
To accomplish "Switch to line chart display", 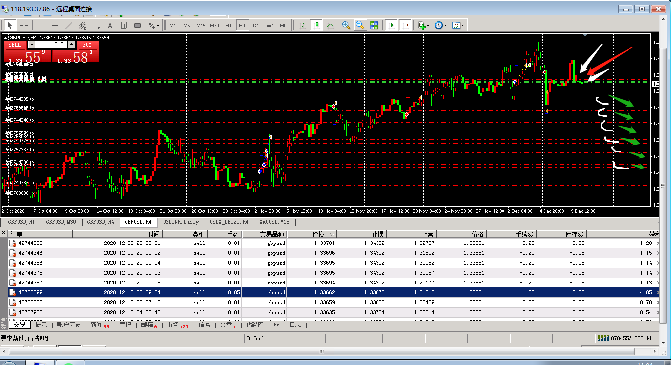I will pyautogui.click(x=330, y=25).
